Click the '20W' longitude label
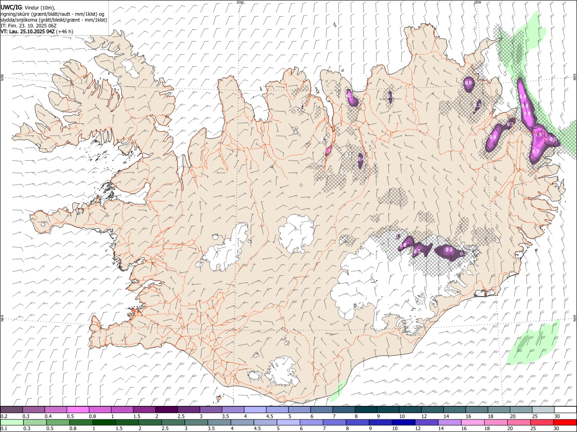This screenshot has width=577, height=432. click(x=240, y=2)
